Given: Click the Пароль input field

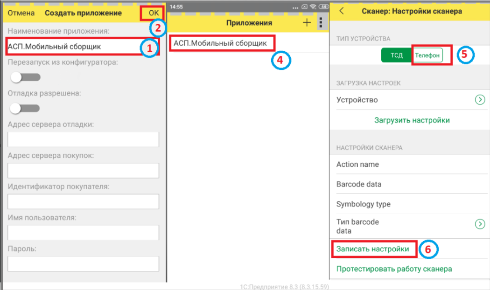Looking at the screenshot, I should click(83, 264).
